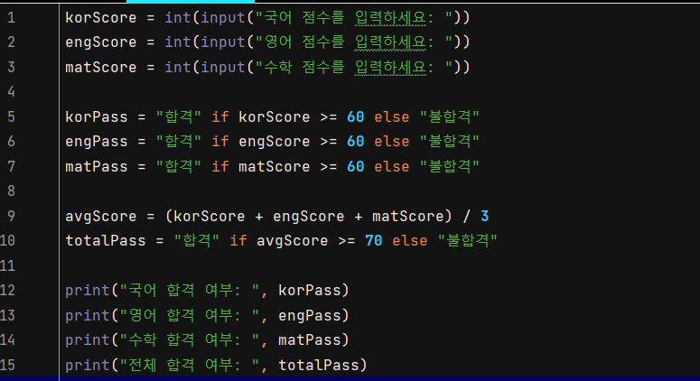Viewport: 700px width, 381px height.
Task: Click totalPass argument on line 15
Action: pos(318,366)
